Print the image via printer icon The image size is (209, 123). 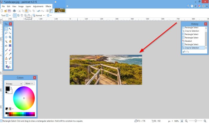(x=14, y=11)
